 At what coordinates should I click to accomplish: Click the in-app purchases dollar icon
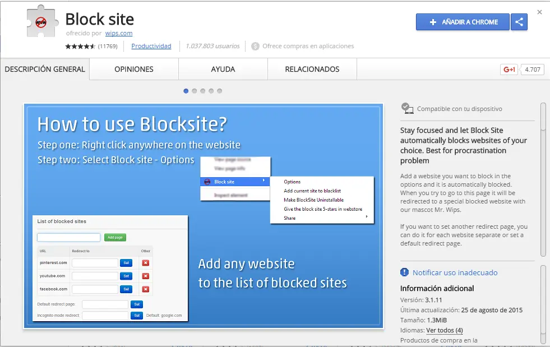click(x=255, y=47)
